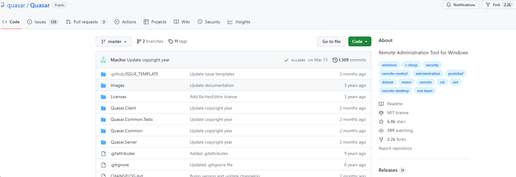The width and height of the screenshot is (516, 177).
Task: Select the rat topic tag
Action: (x=442, y=82)
